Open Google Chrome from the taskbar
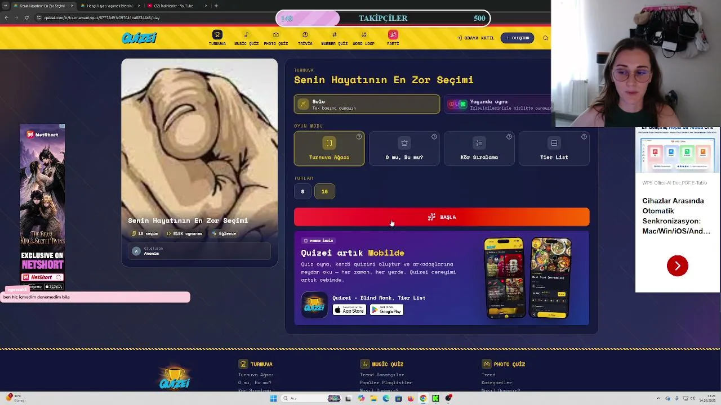The width and height of the screenshot is (721, 405). click(423, 398)
